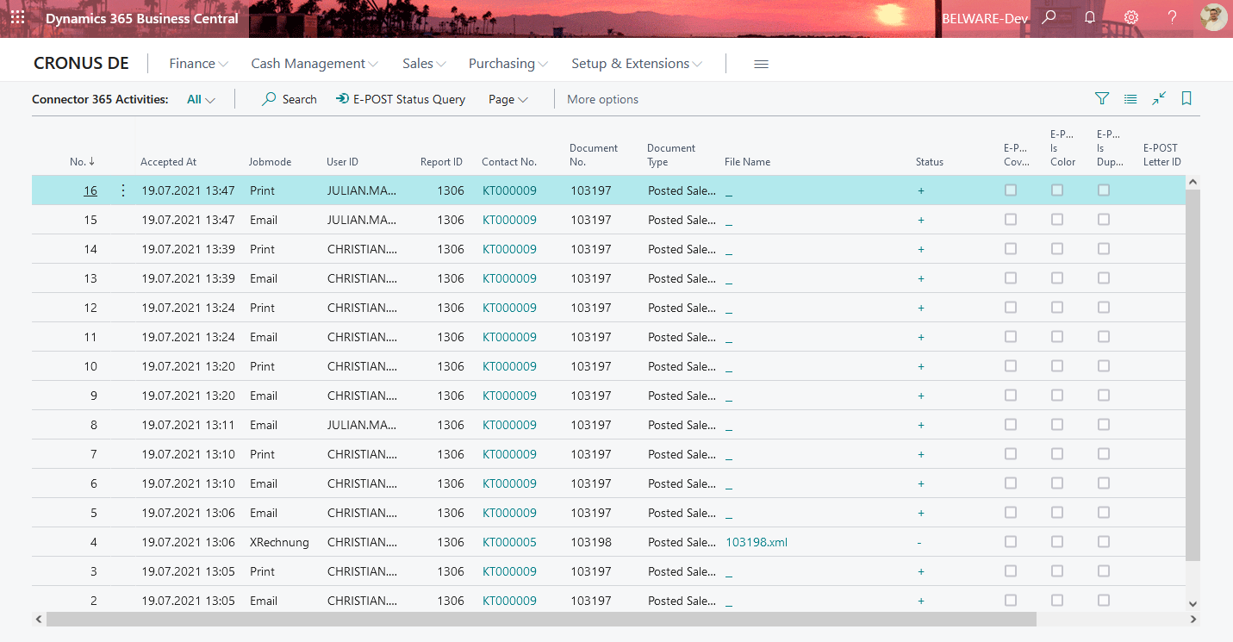
Task: Open the help question mark
Action: pos(1173,17)
